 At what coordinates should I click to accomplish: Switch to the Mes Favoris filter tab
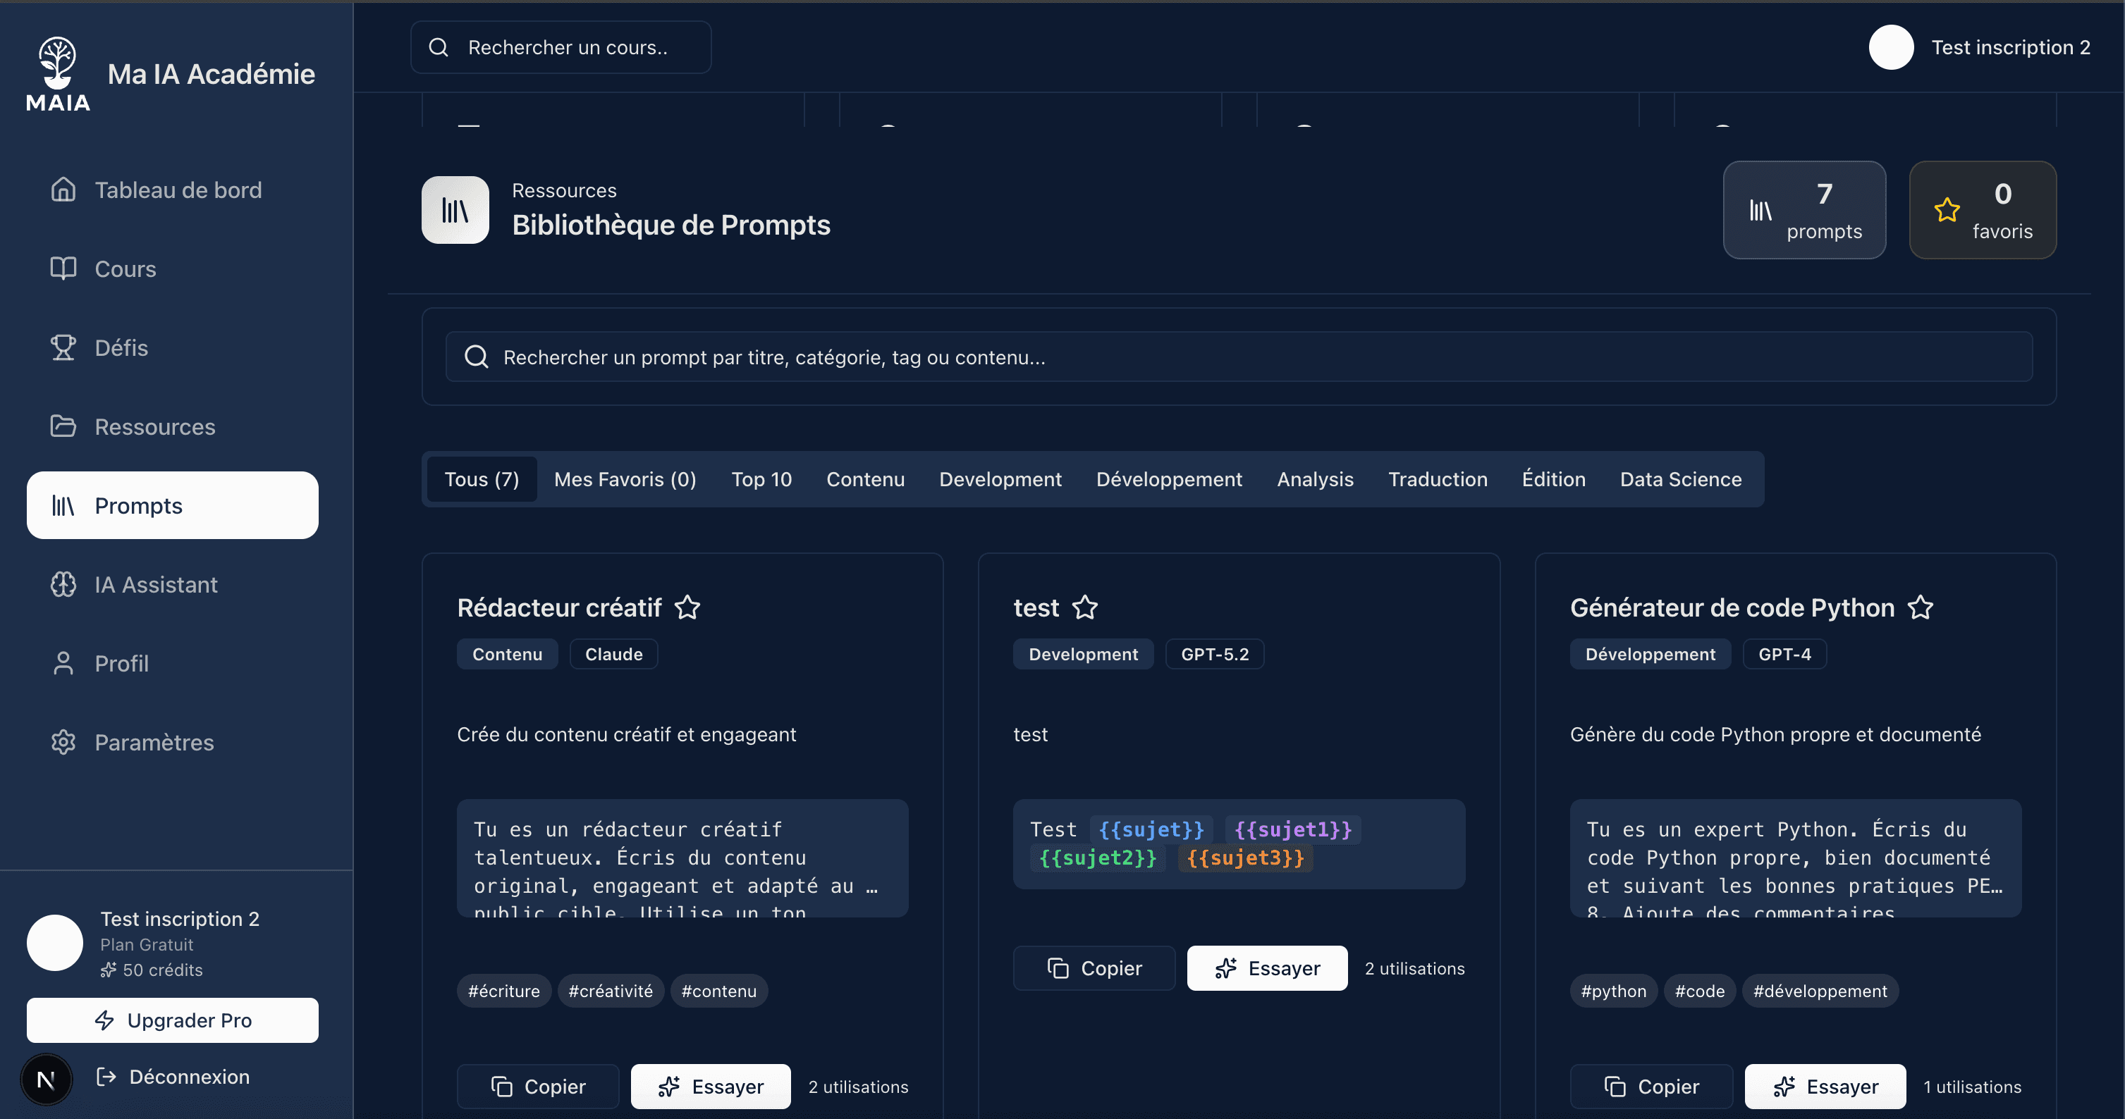(x=625, y=479)
